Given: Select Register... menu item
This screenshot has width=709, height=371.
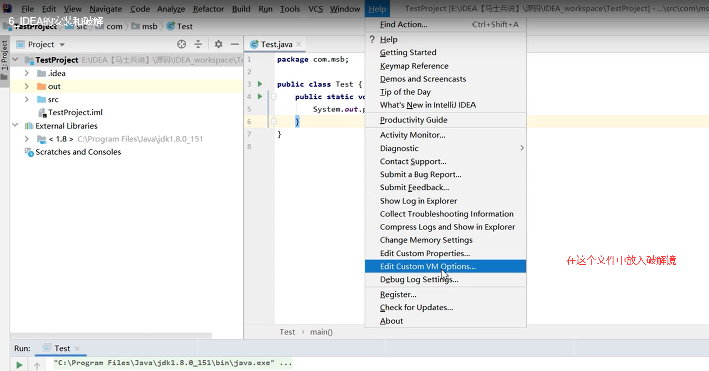Looking at the screenshot, I should pyautogui.click(x=445, y=294).
